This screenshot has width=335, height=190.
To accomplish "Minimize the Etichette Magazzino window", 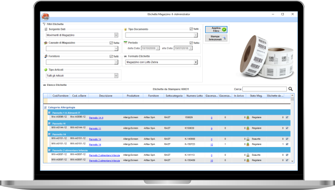I will (273, 14).
